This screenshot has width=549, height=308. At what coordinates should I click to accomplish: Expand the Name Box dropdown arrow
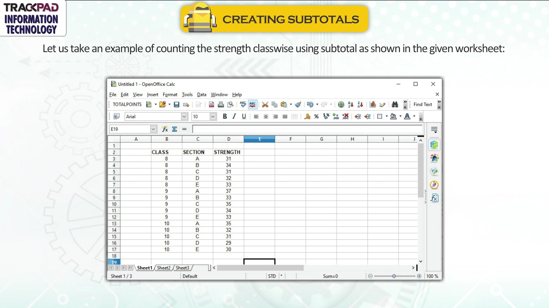tap(153, 129)
